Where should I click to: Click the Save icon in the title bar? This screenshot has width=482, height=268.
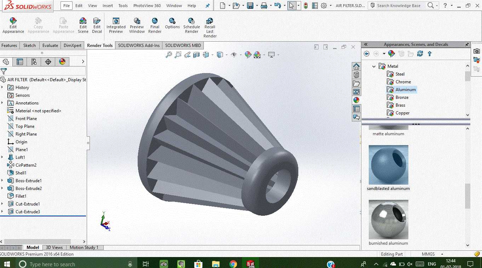250,6
